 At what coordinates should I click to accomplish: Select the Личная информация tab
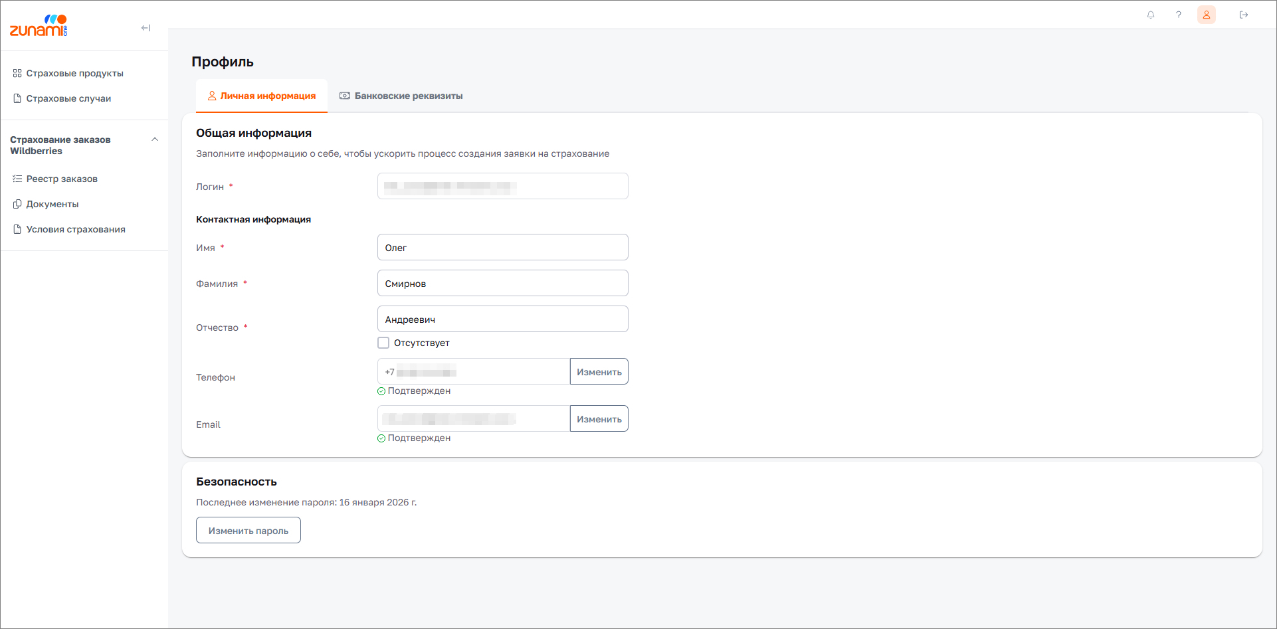[262, 96]
